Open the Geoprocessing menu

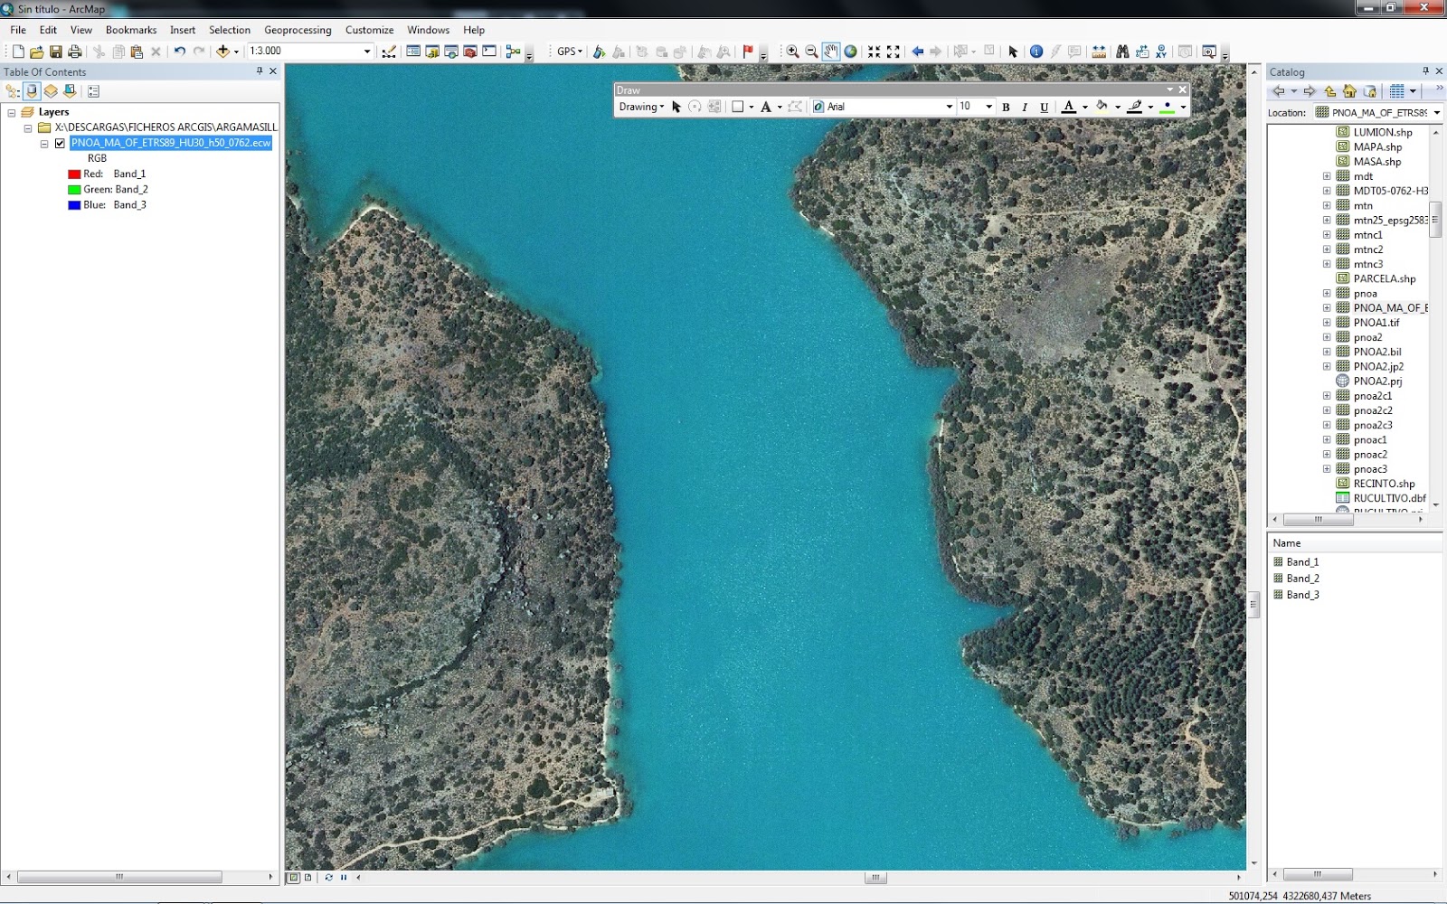[298, 30]
